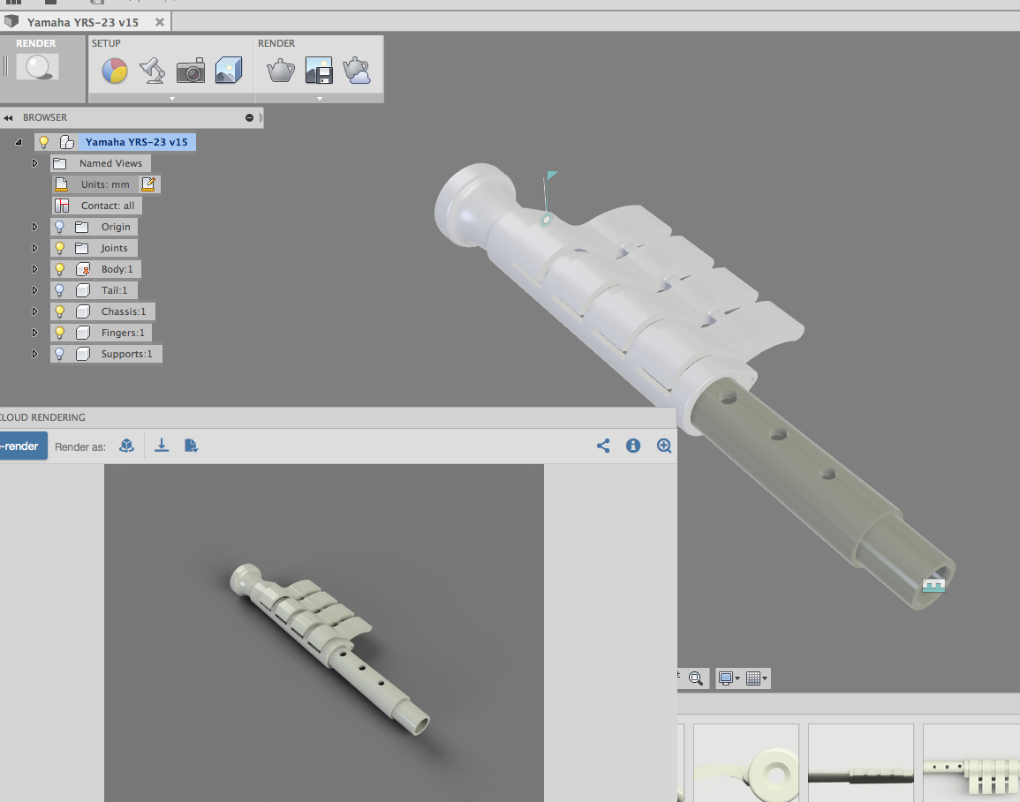Viewport: 1020px width, 802px height.
Task: Click the cloud rendered image preview
Action: [324, 633]
